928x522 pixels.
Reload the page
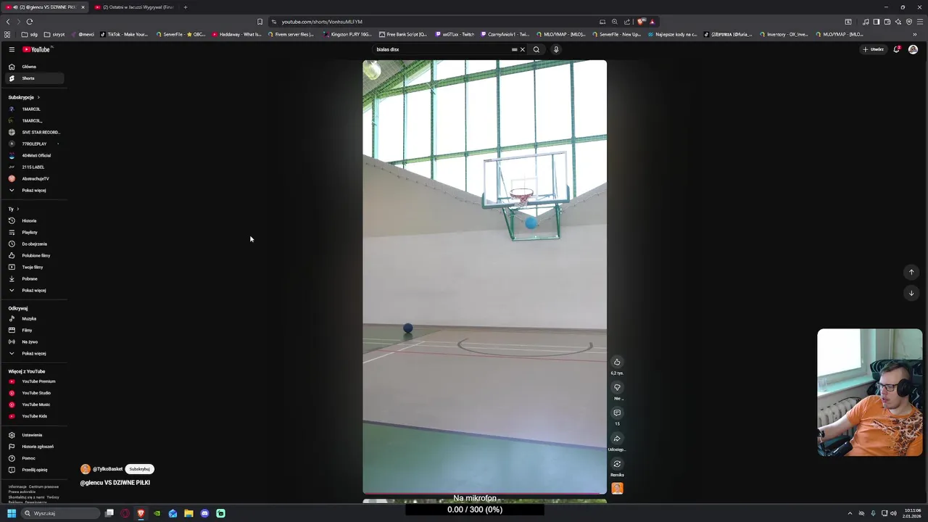(x=30, y=22)
